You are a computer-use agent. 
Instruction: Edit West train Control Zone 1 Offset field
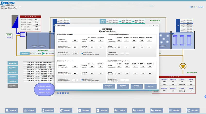(150, 66)
